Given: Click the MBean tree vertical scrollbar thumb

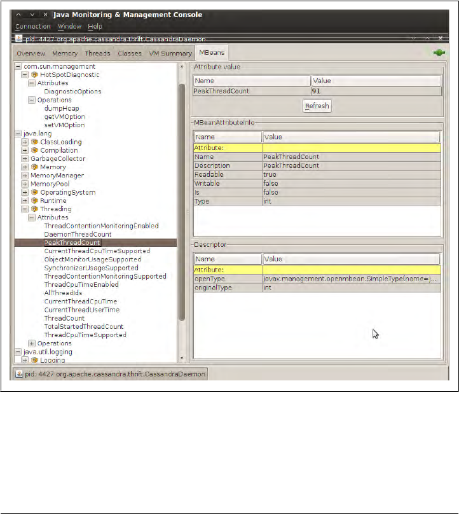Looking at the screenshot, I should pos(182,202).
